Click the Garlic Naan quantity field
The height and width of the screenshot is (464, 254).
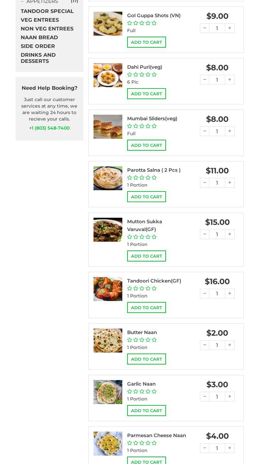pos(217,397)
